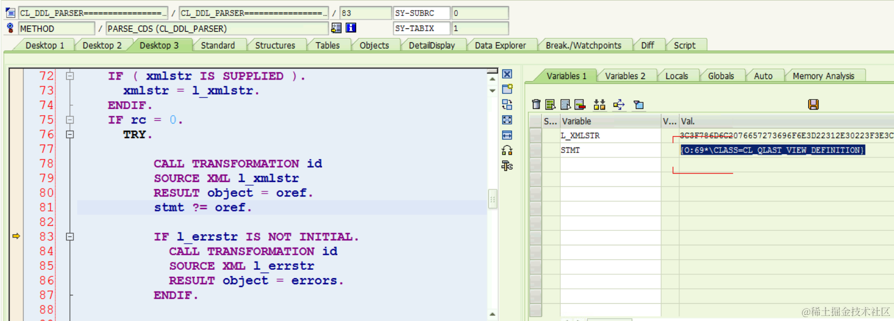The image size is (894, 321).
Task: Click the code editor scroll up arrow
Action: tap(492, 79)
